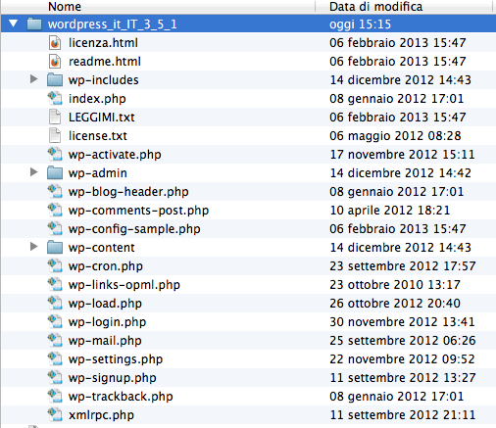Click the wp-settings.php file icon
The height and width of the screenshot is (428, 496).
(55, 358)
